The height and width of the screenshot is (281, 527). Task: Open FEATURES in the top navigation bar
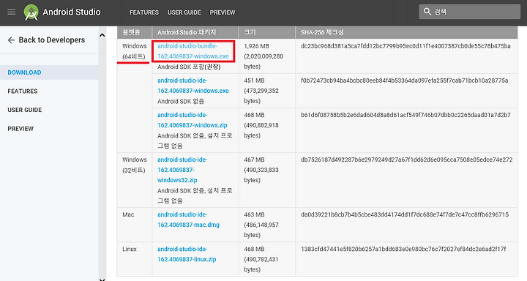coord(144,12)
